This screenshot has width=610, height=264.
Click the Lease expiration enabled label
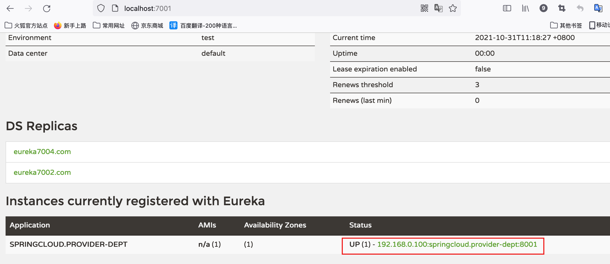pyautogui.click(x=374, y=69)
